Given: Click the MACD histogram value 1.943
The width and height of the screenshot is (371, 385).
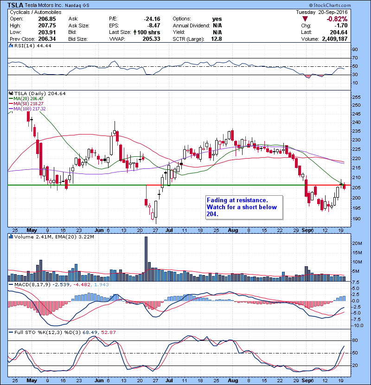Looking at the screenshot, I should coord(101,285).
